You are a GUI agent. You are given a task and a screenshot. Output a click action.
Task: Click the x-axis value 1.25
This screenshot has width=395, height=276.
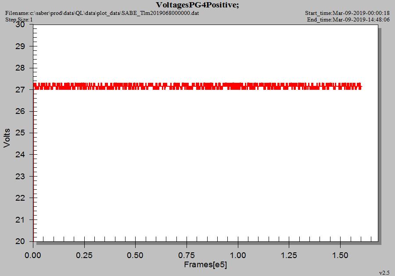click(289, 255)
